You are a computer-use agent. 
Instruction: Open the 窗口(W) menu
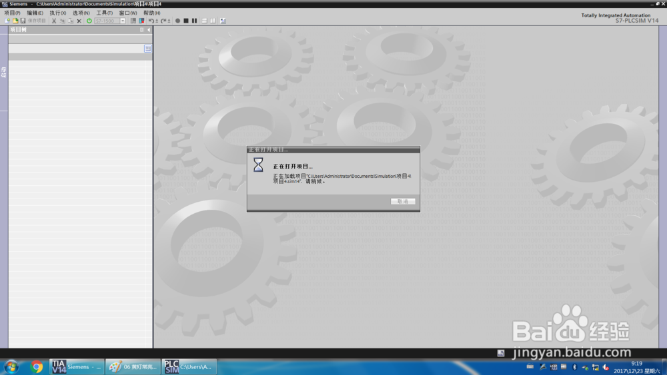click(127, 13)
